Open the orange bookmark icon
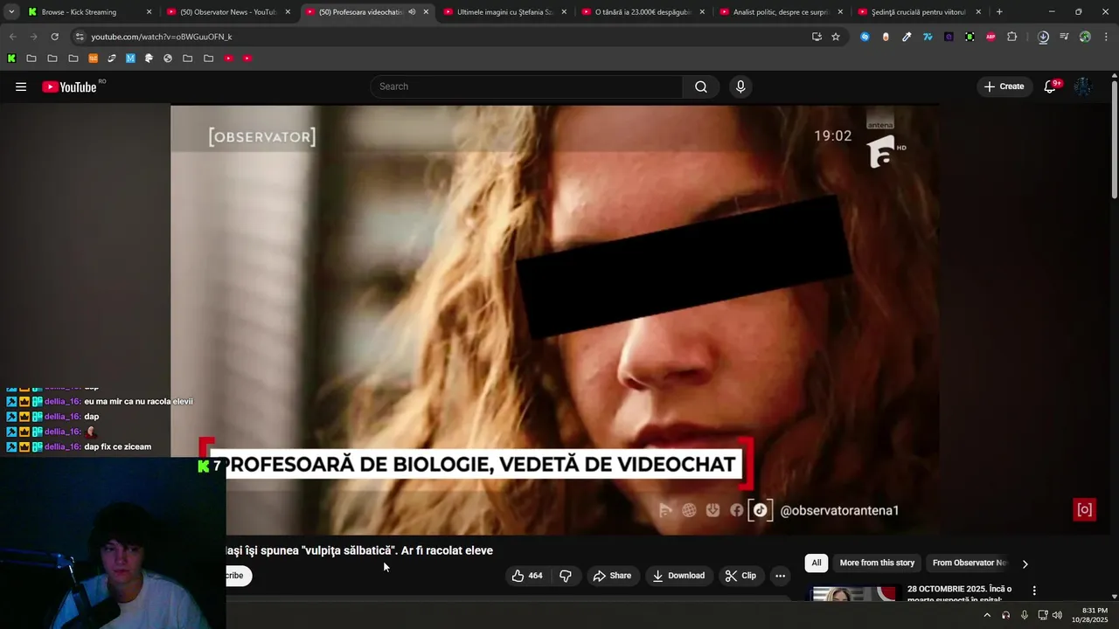The height and width of the screenshot is (629, 1119). [94, 59]
